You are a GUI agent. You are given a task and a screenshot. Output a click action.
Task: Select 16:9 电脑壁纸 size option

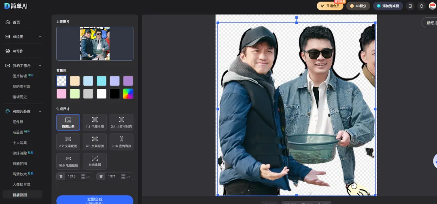[68, 162]
